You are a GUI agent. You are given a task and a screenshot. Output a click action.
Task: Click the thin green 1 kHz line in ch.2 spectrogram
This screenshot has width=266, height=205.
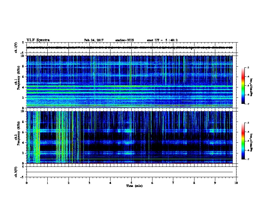[x=130, y=159]
